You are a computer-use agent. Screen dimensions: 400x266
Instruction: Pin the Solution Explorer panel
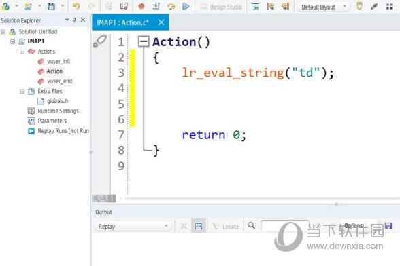pyautogui.click(x=75, y=20)
